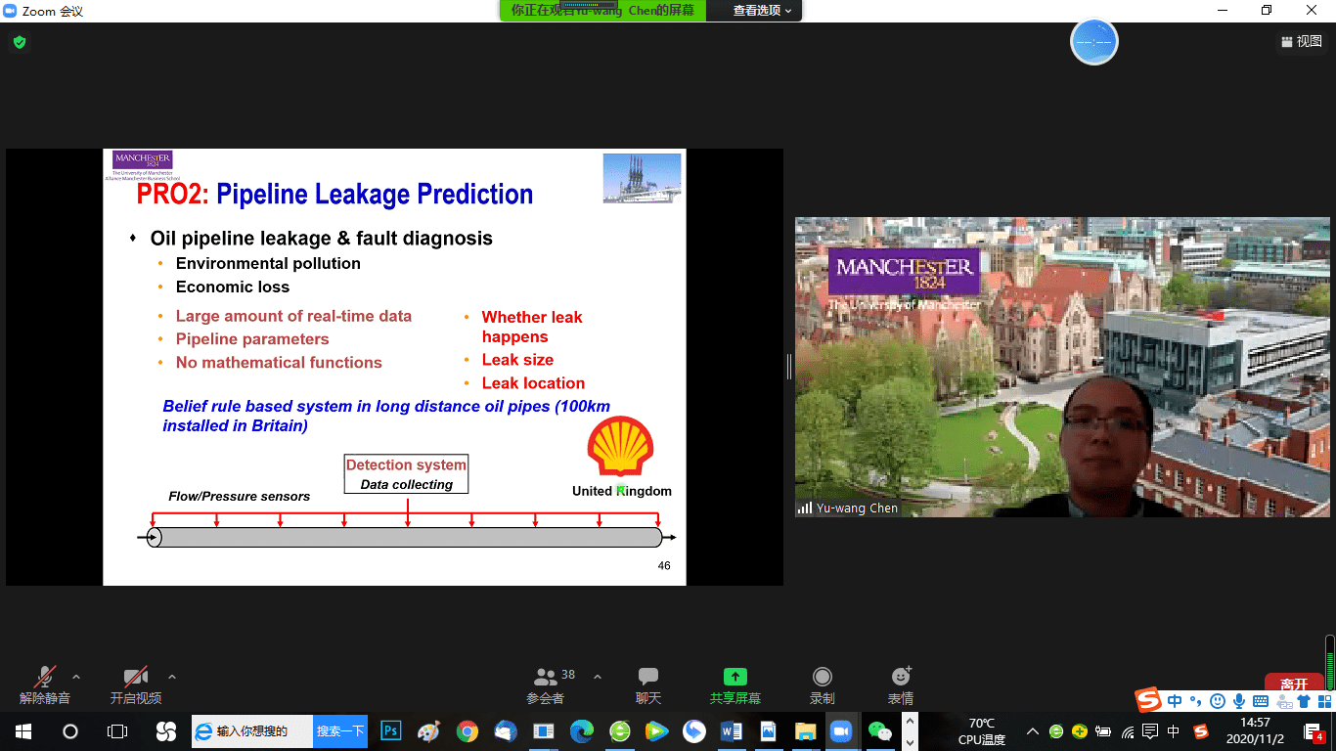Expand audio options arrow beside microphone

pyautogui.click(x=76, y=677)
